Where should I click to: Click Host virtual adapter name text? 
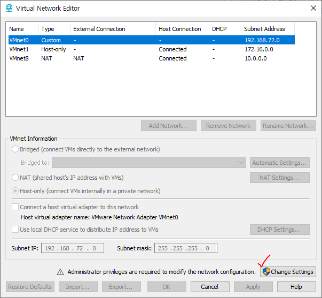pos(99,217)
